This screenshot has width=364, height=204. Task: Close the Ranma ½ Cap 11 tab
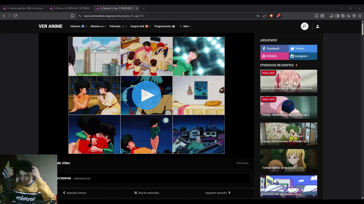(x=136, y=8)
